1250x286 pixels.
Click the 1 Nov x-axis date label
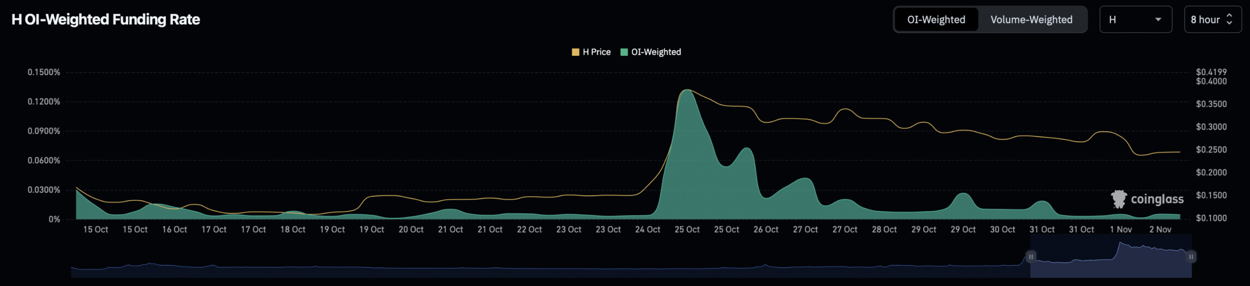coord(1121,229)
